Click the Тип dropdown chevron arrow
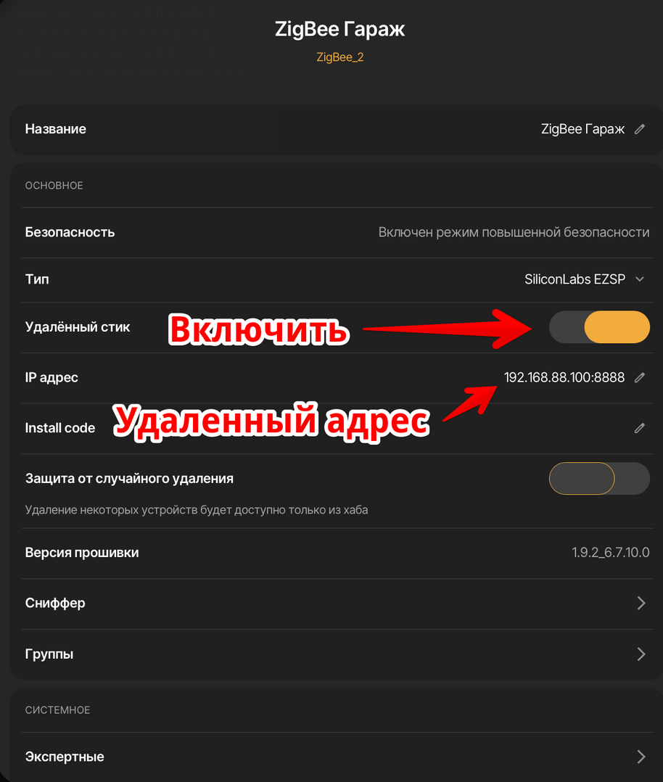Screen dimensions: 663x782 click(640, 279)
